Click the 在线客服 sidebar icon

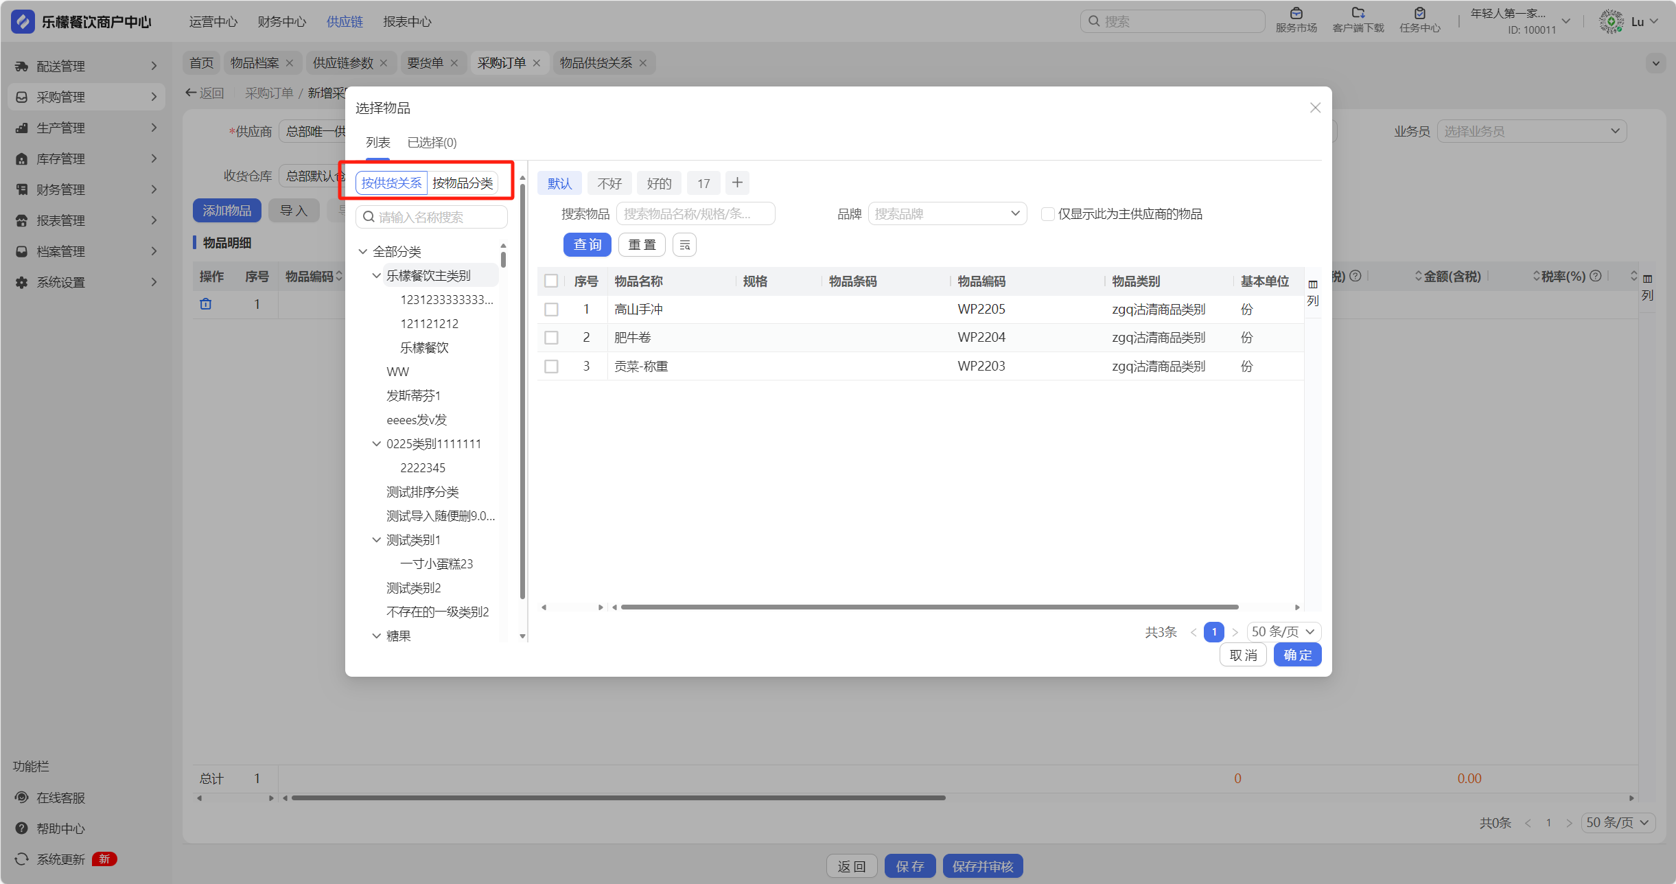click(22, 798)
